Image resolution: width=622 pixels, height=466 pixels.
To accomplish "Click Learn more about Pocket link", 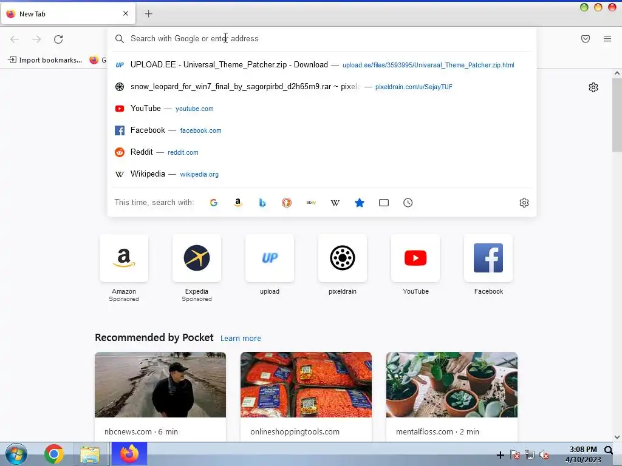I will tap(241, 338).
